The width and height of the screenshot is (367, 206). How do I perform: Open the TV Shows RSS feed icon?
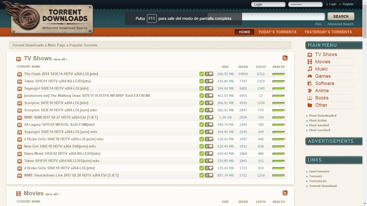pyautogui.click(x=285, y=58)
